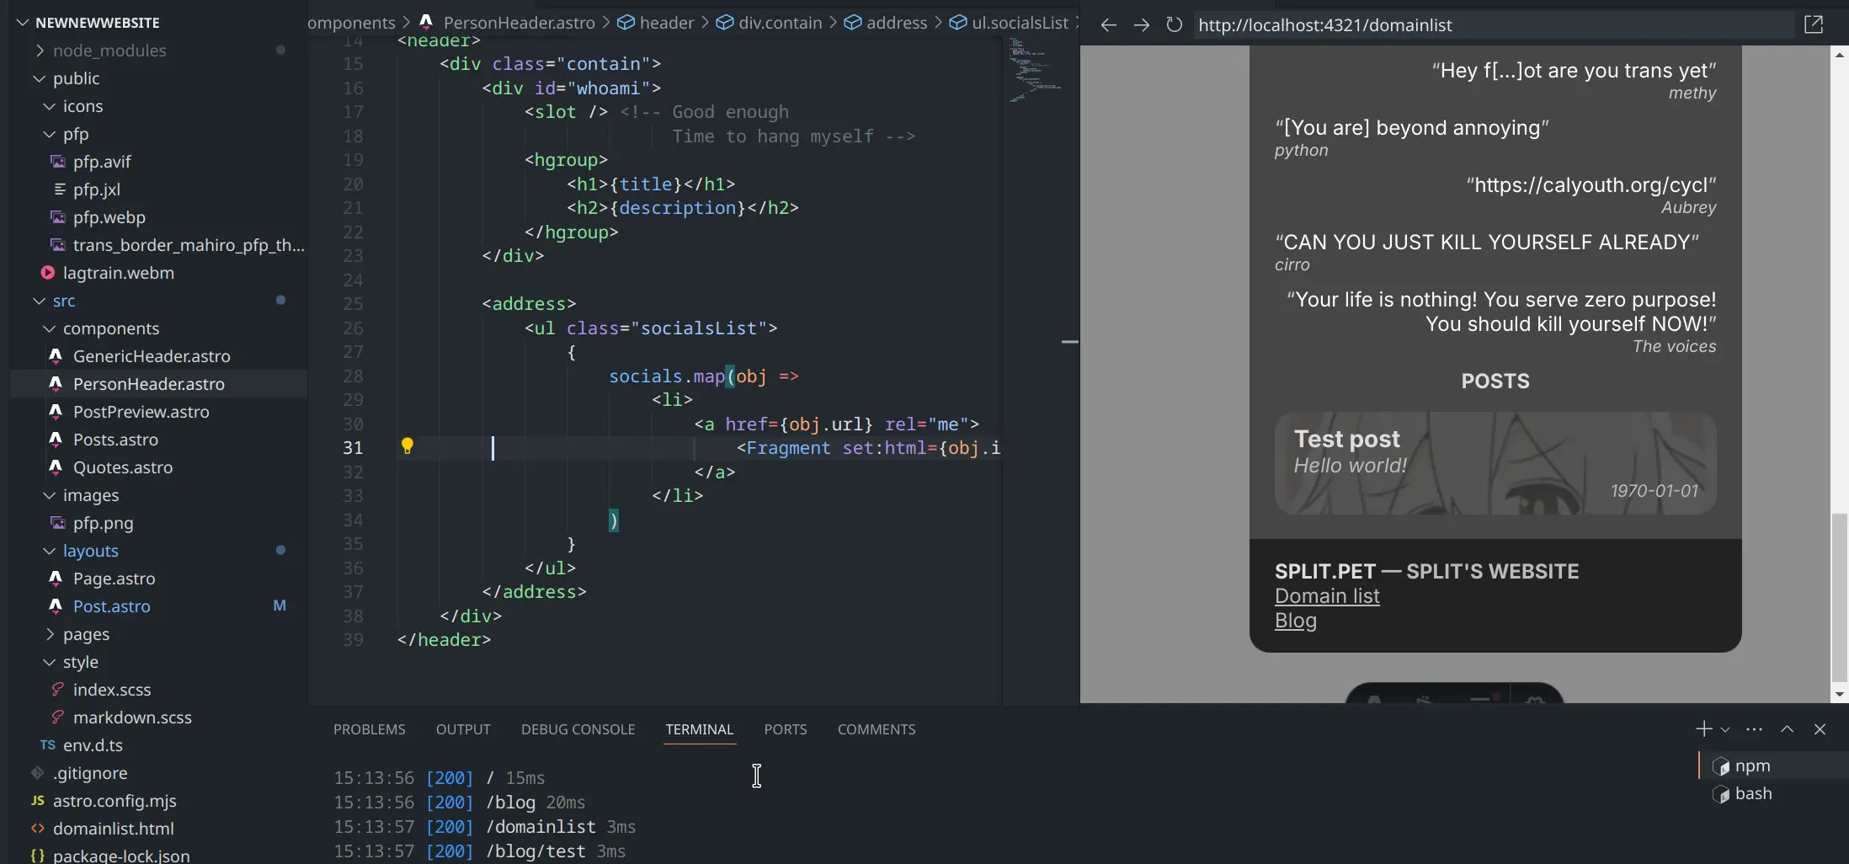This screenshot has height=864, width=1849.
Task: Open GenericHeader.astro in explorer
Action: point(158,356)
